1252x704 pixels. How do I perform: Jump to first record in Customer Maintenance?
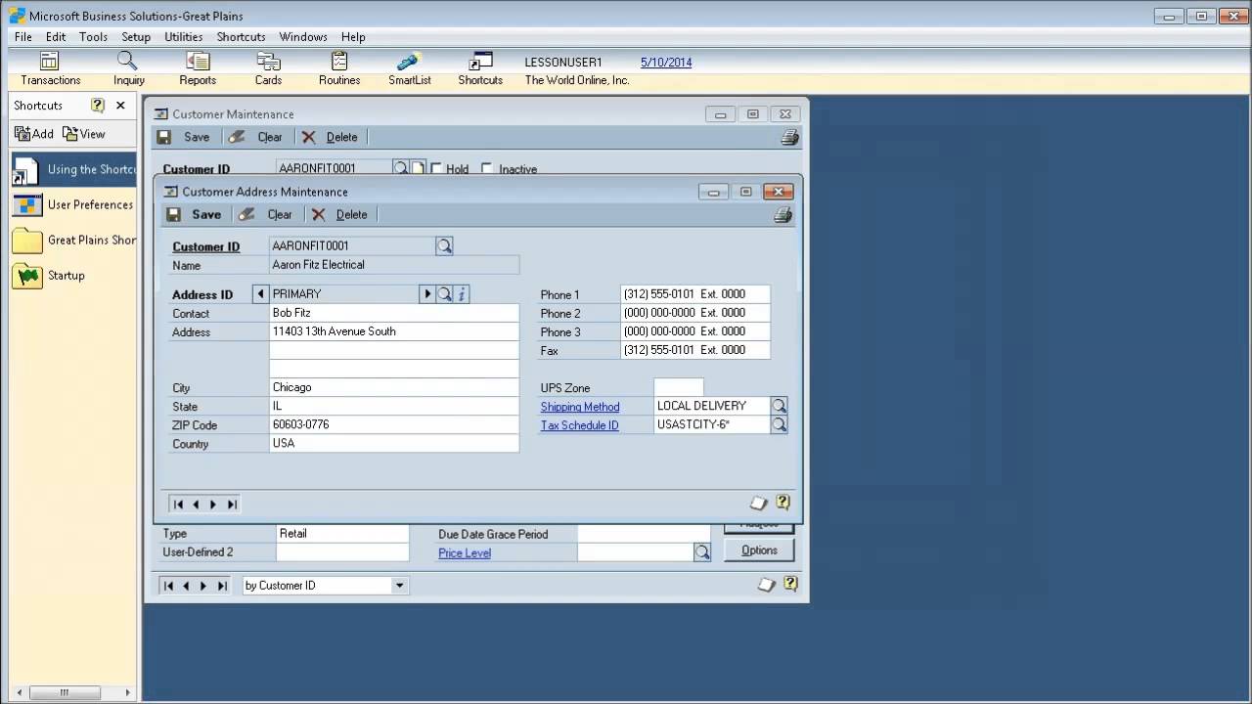(168, 586)
